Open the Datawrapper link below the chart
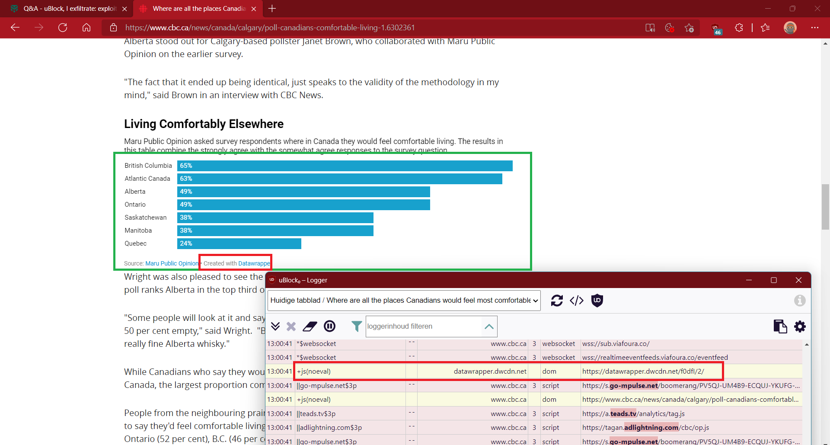 254,263
